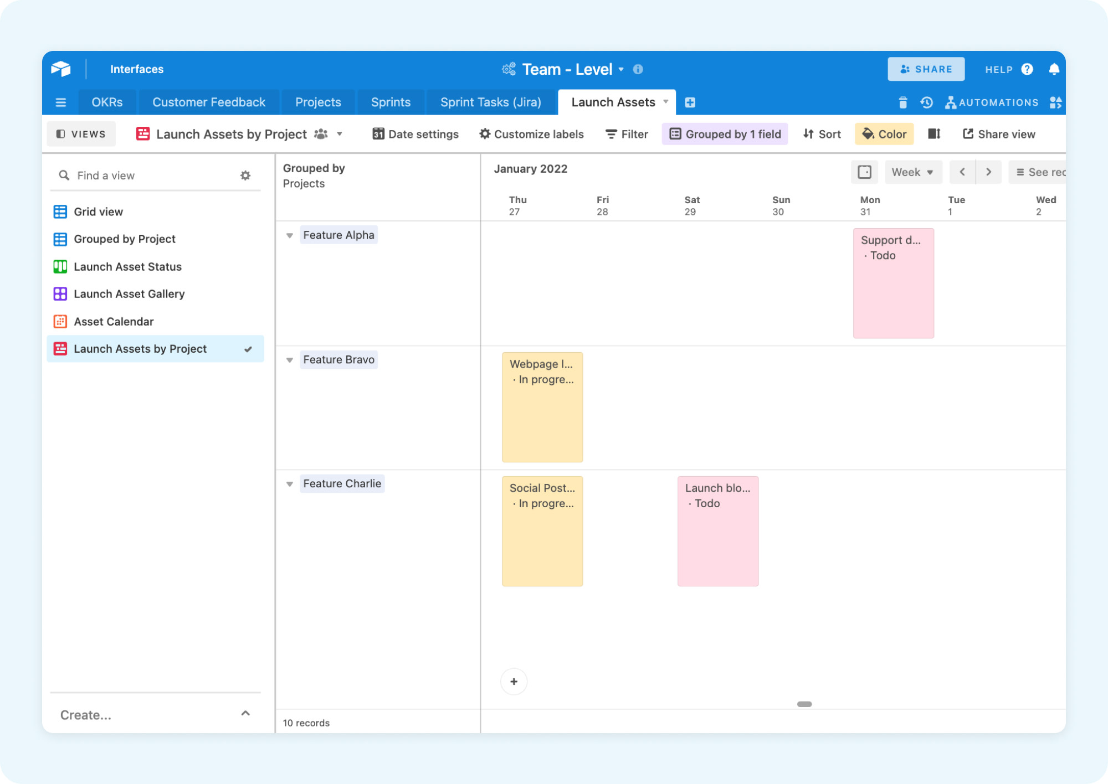Open the Week range dropdown

tap(912, 172)
